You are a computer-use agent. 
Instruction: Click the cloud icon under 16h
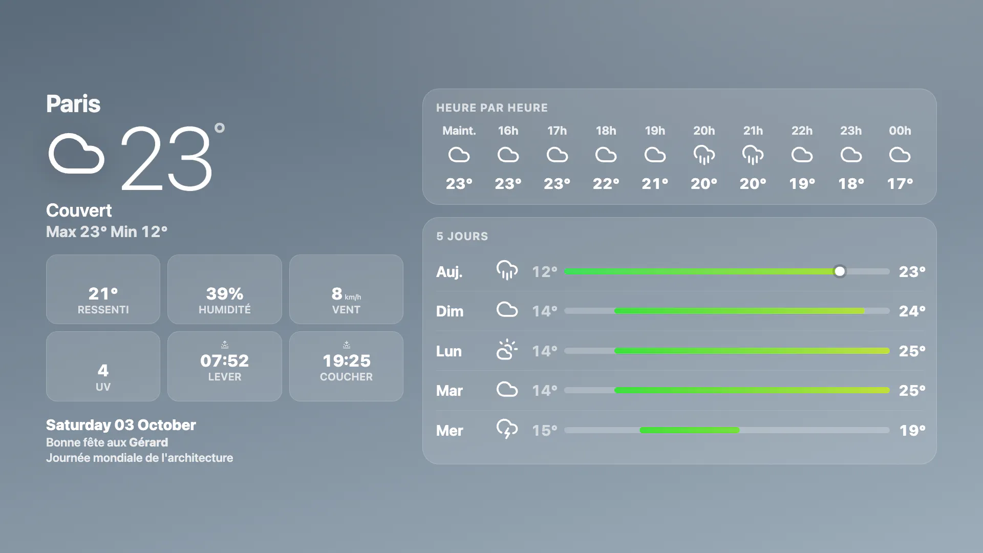pos(508,155)
